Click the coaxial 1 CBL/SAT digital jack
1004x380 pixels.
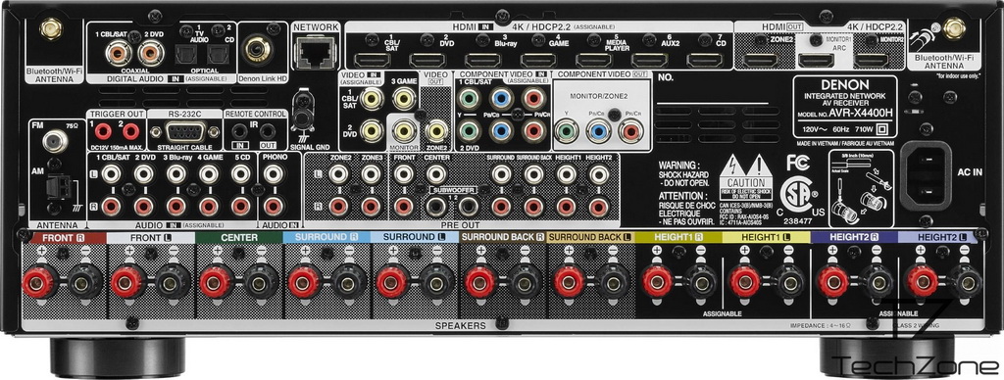119,54
